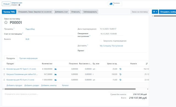Click the Добавить счет button
Image resolution: width=176 pixels, height=107 pixels.
(x=61, y=12)
